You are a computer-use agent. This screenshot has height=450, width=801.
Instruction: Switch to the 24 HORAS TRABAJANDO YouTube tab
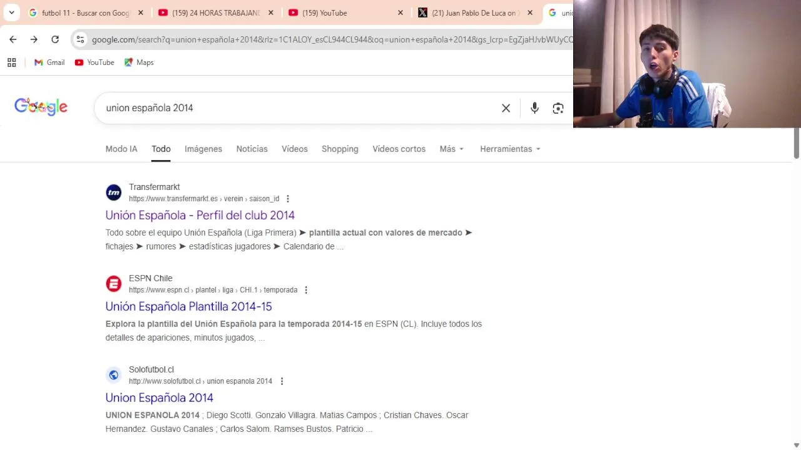(215, 12)
